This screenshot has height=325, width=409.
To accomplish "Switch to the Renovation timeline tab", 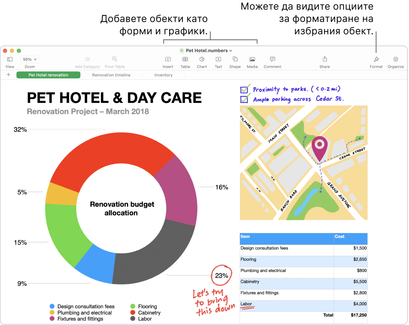I will (111, 75).
